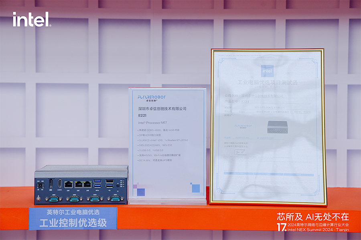Image resolution: width=361 pixels, height=240 pixels.
Task: Click the LAN1 Ethernet port
Action: pos(69,185)
